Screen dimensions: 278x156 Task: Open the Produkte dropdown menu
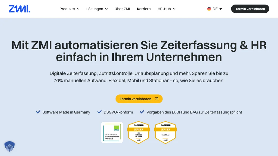[69, 9]
